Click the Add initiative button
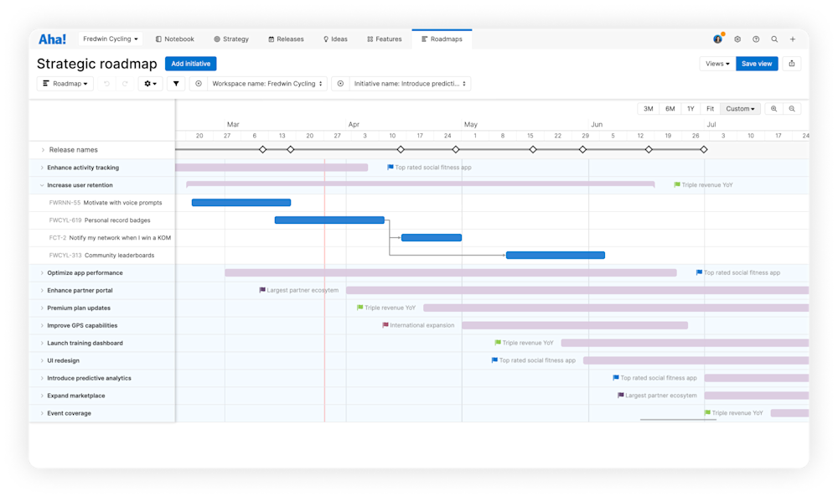Image resolution: width=838 pixels, height=497 pixels. point(190,64)
